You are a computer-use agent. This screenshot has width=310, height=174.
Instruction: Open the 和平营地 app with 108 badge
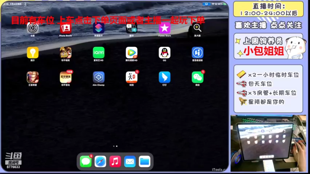tap(65, 77)
